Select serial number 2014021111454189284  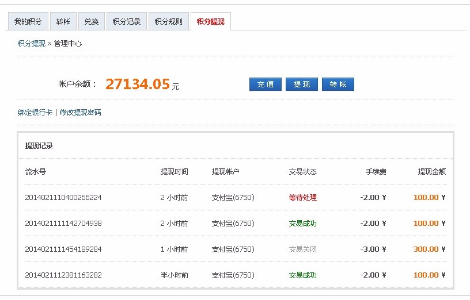(x=63, y=249)
